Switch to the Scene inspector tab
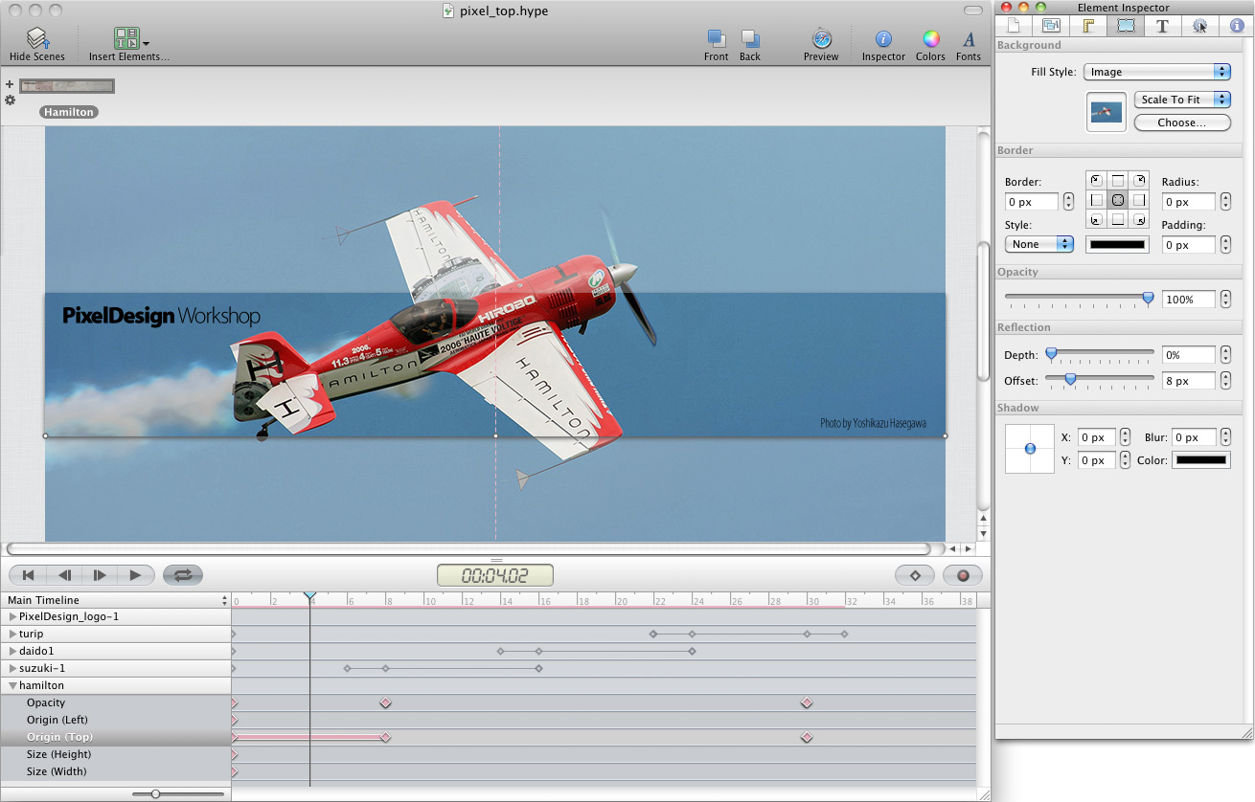This screenshot has width=1255, height=802. click(x=1051, y=26)
